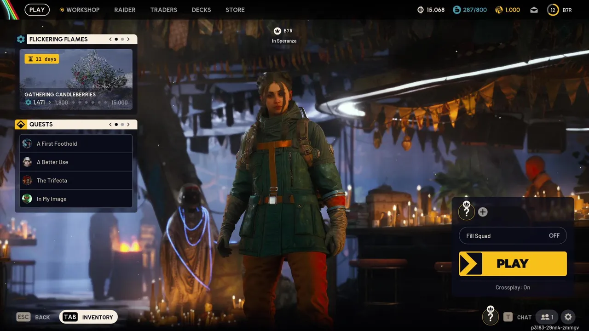589x331 pixels.
Task: Click the Flickering Flames event gear icon
Action: click(21, 39)
